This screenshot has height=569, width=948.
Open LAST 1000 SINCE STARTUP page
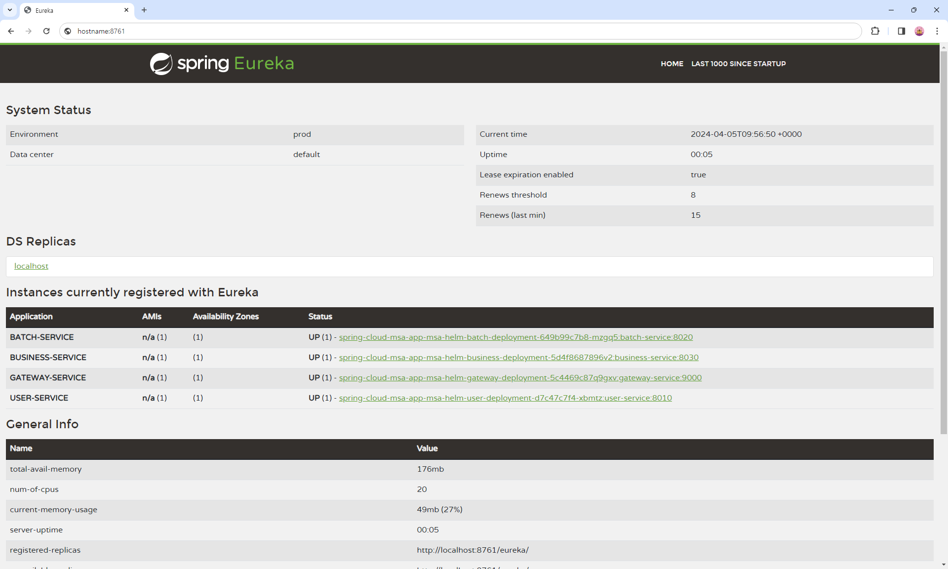pyautogui.click(x=738, y=64)
